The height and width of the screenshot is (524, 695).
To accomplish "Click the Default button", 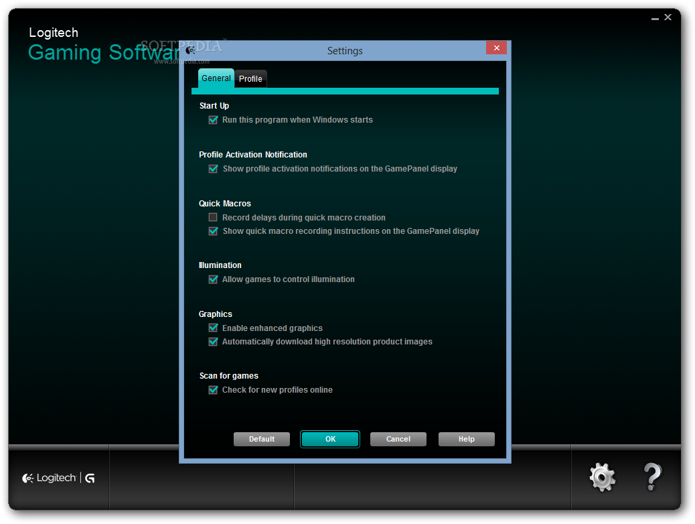I will 262,440.
